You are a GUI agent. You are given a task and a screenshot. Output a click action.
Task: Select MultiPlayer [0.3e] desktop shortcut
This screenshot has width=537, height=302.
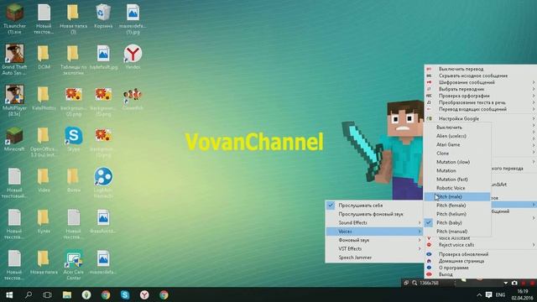coord(14,101)
